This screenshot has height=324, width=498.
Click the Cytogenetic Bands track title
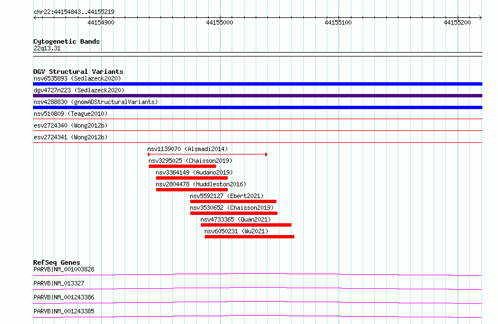[x=67, y=41]
